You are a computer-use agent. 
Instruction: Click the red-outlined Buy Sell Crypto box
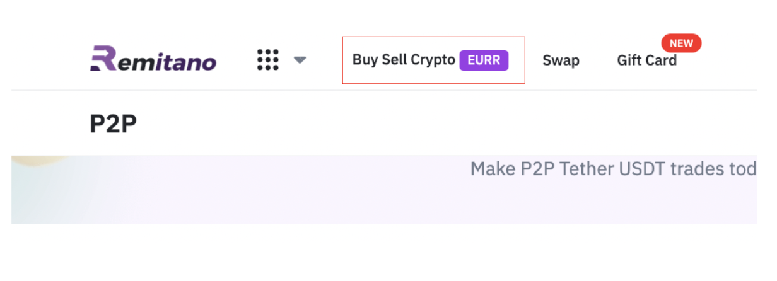click(x=434, y=60)
